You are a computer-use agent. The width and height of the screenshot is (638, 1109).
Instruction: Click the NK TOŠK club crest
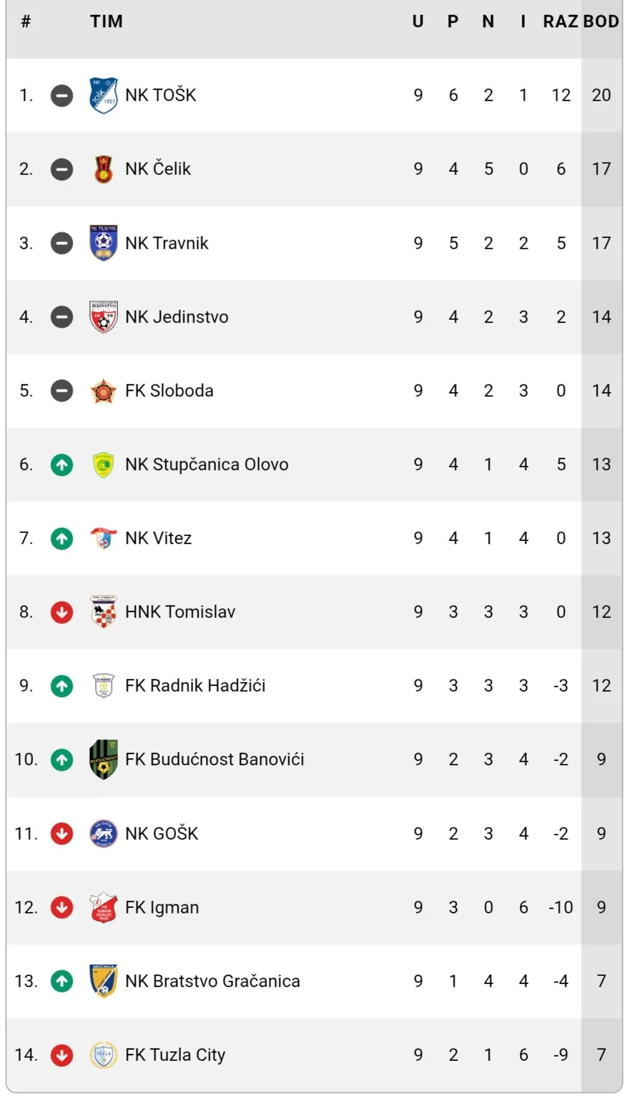pyautogui.click(x=103, y=96)
